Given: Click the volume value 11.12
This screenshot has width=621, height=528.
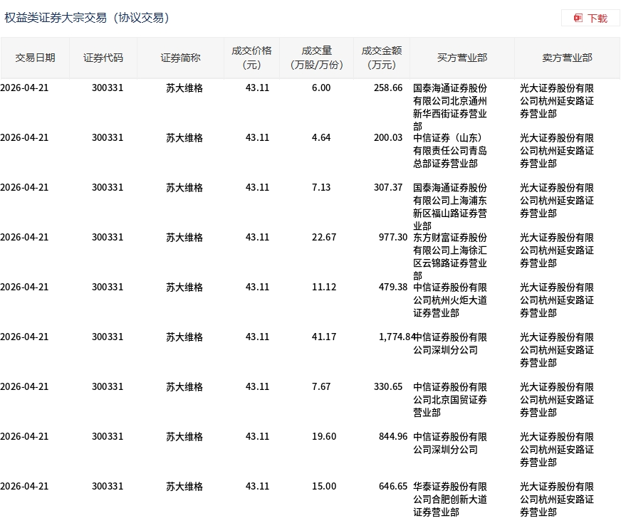Looking at the screenshot, I should [x=324, y=287].
